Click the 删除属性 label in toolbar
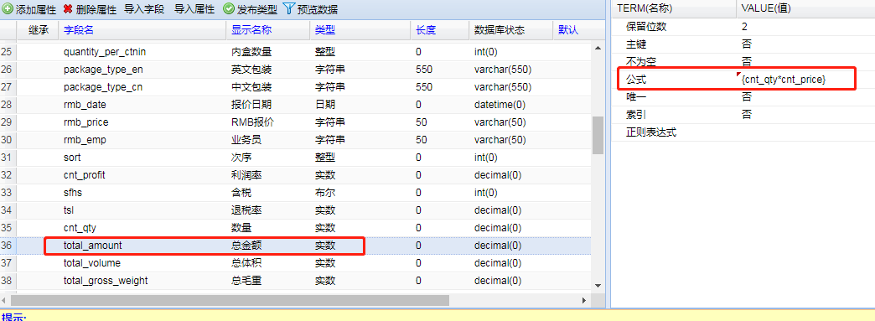Screen dimensions: 875x321 (x=96, y=9)
